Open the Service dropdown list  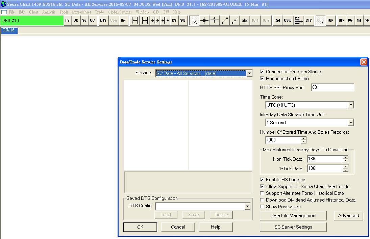(249, 74)
